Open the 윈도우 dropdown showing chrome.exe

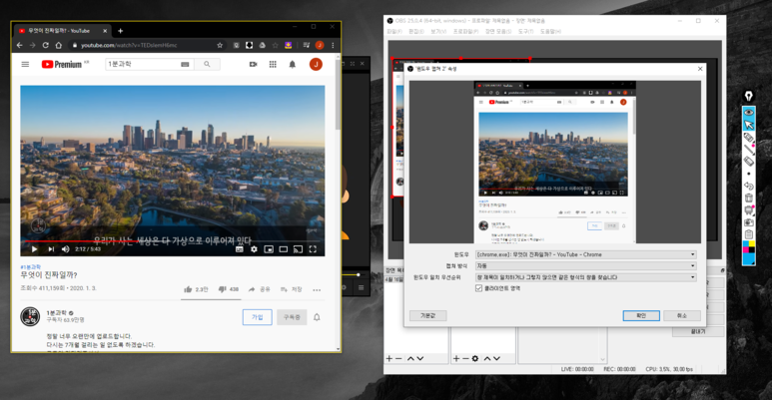pyautogui.click(x=586, y=254)
